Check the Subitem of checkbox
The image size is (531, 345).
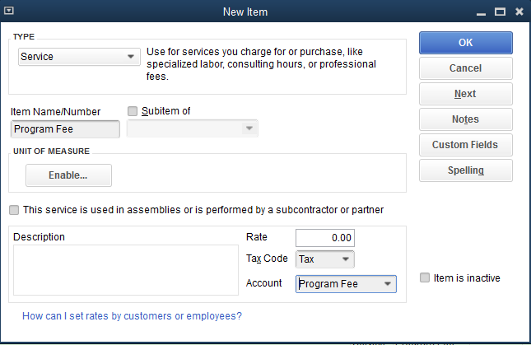click(x=132, y=111)
